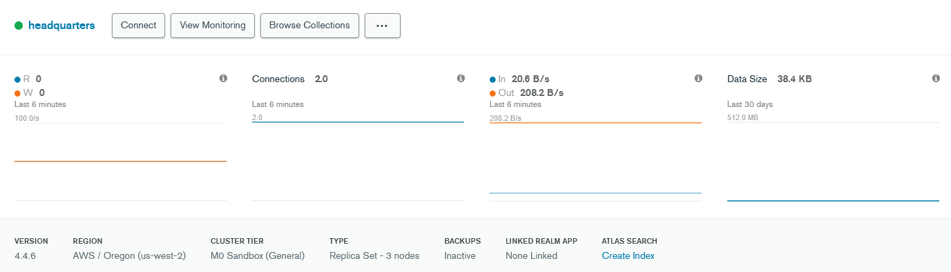Open the ellipsis more options menu
This screenshot has height=272, width=951.
383,26
